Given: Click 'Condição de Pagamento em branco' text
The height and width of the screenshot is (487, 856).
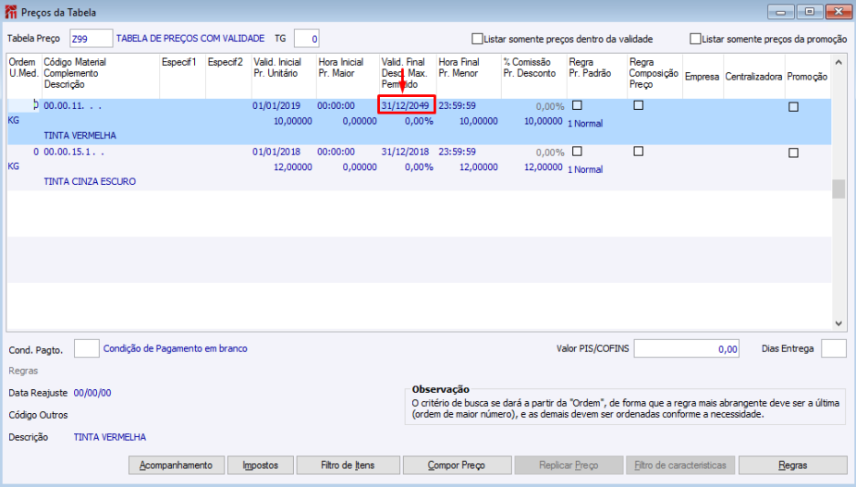Looking at the screenshot, I should click(x=176, y=348).
